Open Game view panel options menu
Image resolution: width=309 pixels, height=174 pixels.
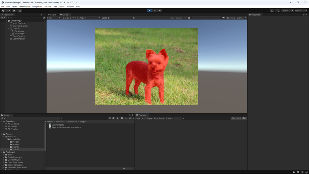coord(245,15)
